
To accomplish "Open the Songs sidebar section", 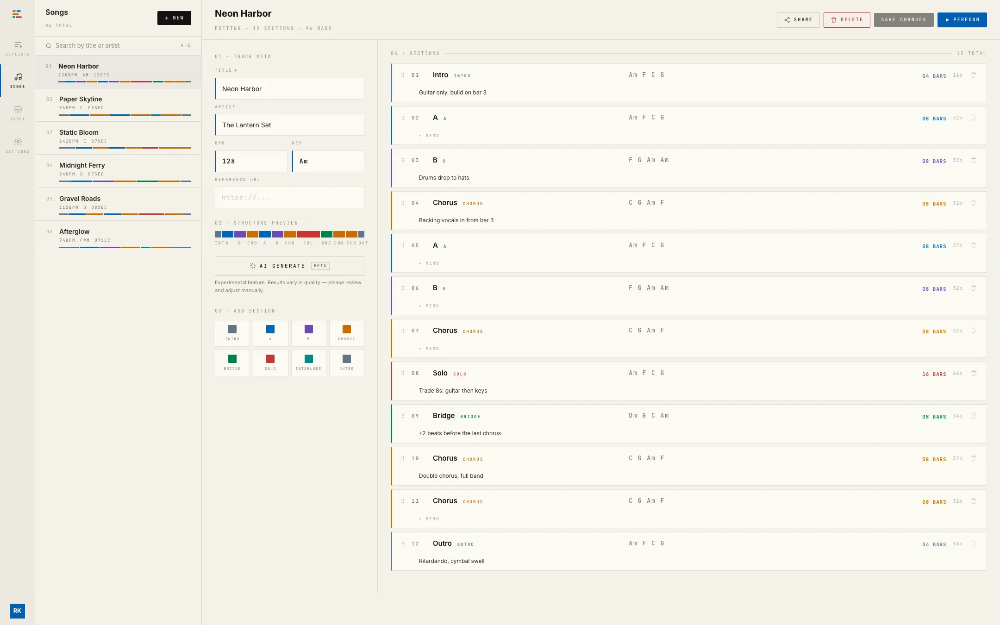I will (18, 81).
